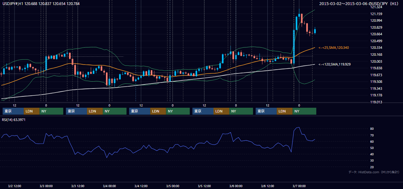Select RSI scale value 70

pos(372,135)
